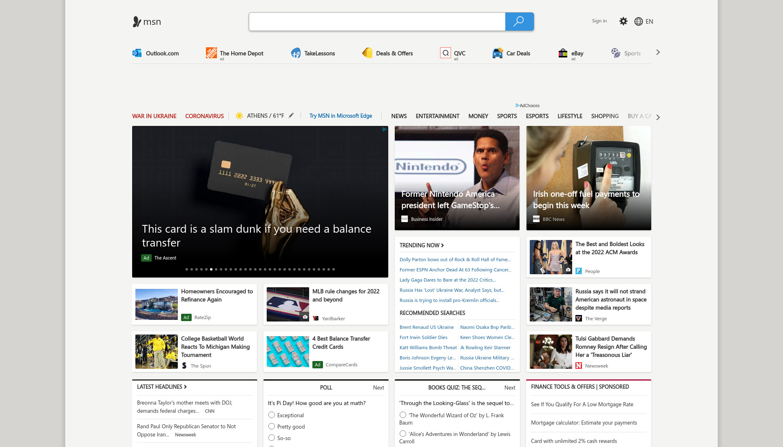
Task: Open WAR IN UKRAINE tab
Action: pos(154,116)
